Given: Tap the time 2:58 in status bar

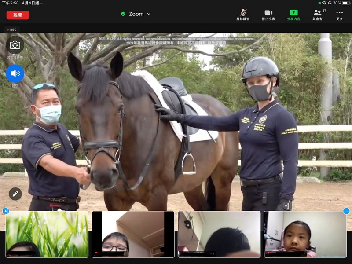Looking at the screenshot, I should tap(10, 3).
